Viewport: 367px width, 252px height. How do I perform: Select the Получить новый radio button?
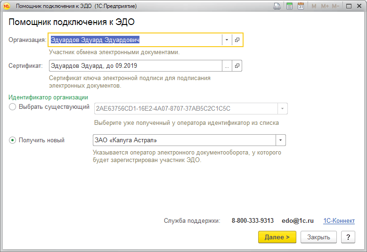(12, 140)
